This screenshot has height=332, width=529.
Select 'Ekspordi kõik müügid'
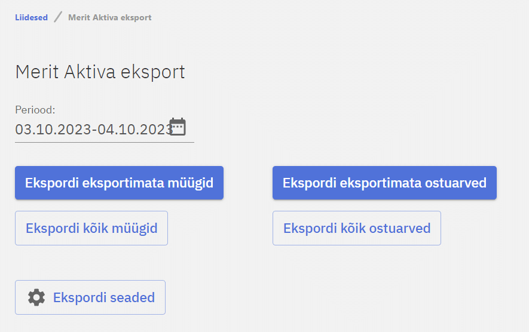coord(91,228)
